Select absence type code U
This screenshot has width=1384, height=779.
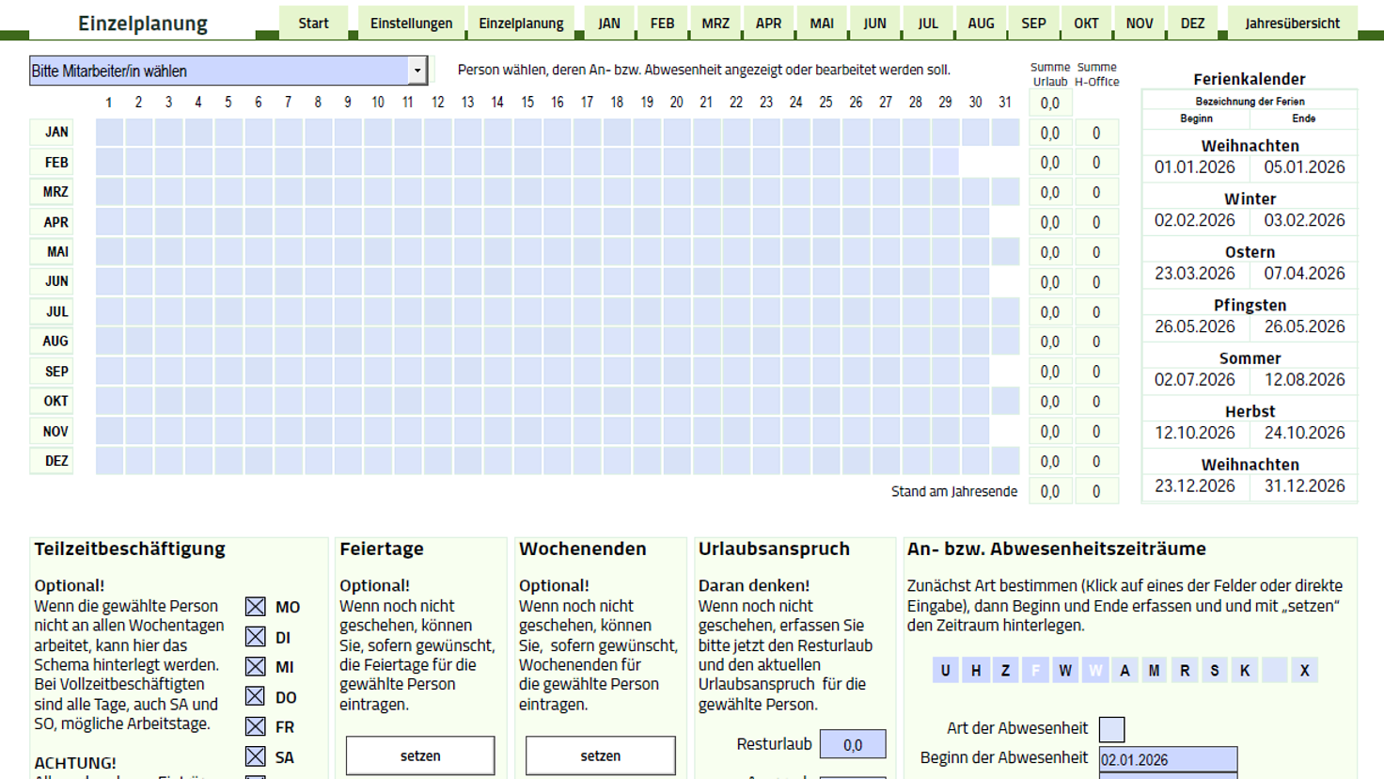(945, 671)
